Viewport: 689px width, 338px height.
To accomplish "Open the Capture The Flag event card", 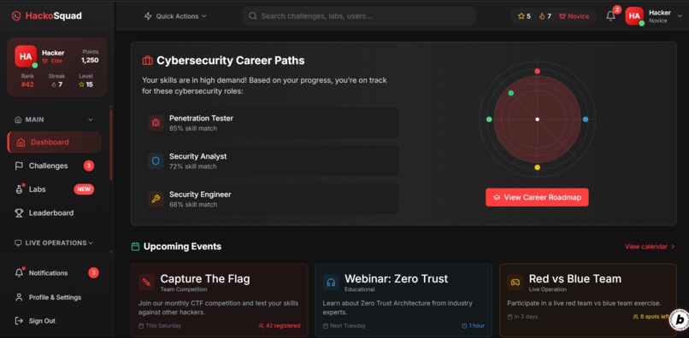I will pyautogui.click(x=220, y=300).
